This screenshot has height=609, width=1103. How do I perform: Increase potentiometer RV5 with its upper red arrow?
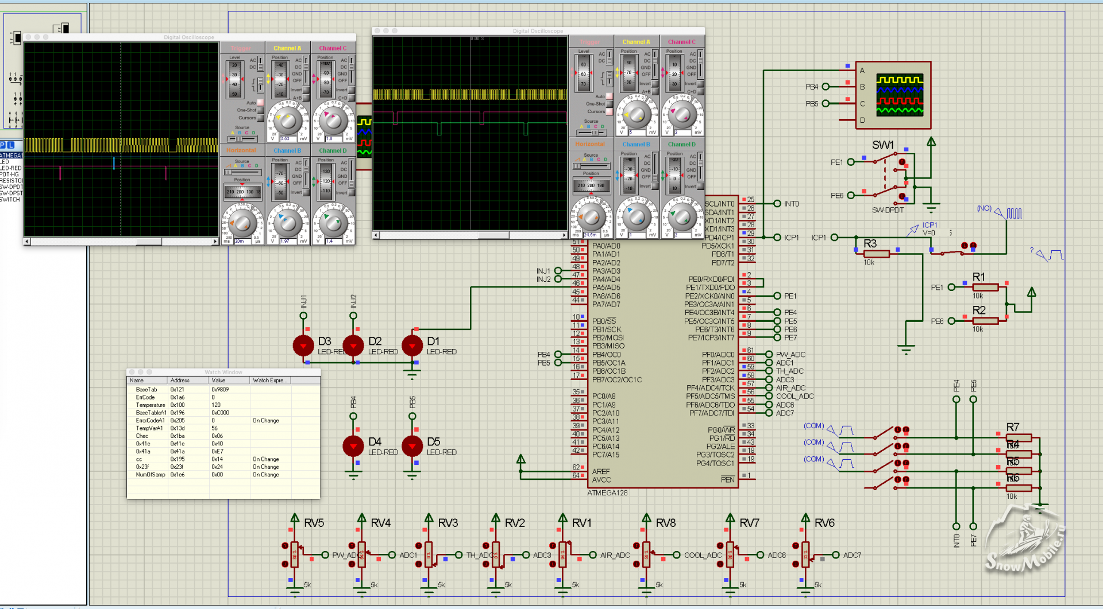[285, 546]
